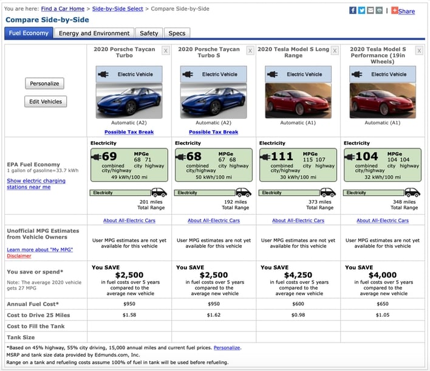Click the $1.62 cost to drive value

214,315
